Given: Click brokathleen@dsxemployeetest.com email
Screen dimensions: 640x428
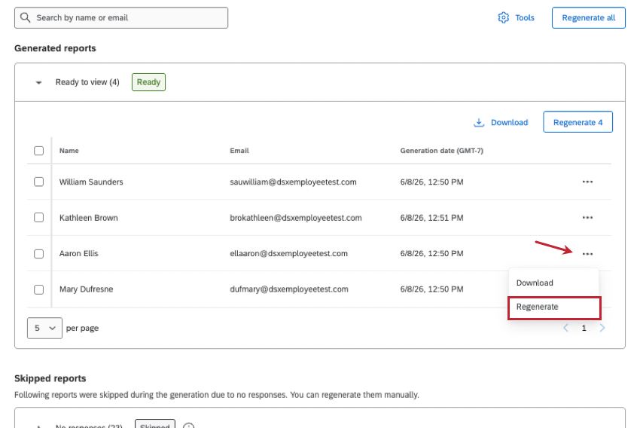Looking at the screenshot, I should click(x=295, y=218).
